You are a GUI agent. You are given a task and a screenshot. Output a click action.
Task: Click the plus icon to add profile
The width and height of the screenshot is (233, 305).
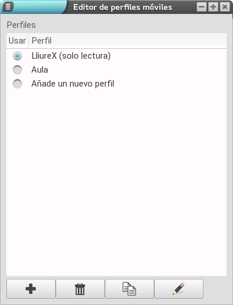pyautogui.click(x=31, y=289)
